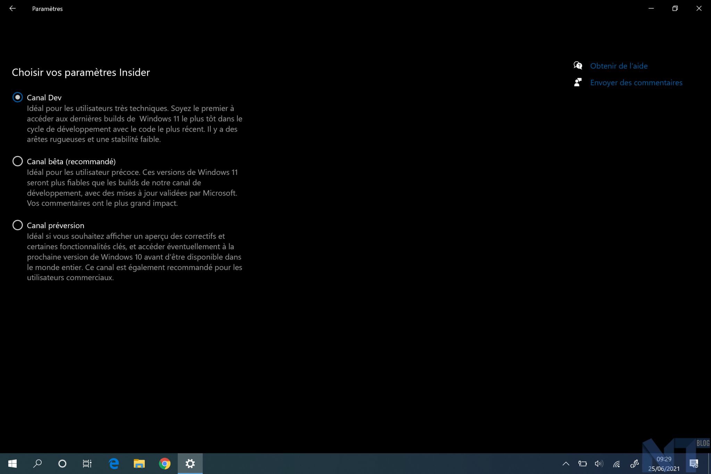Launch Microsoft Edge from taskbar
Image resolution: width=711 pixels, height=474 pixels.
[114, 463]
